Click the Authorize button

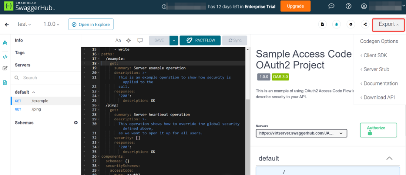tap(378, 130)
